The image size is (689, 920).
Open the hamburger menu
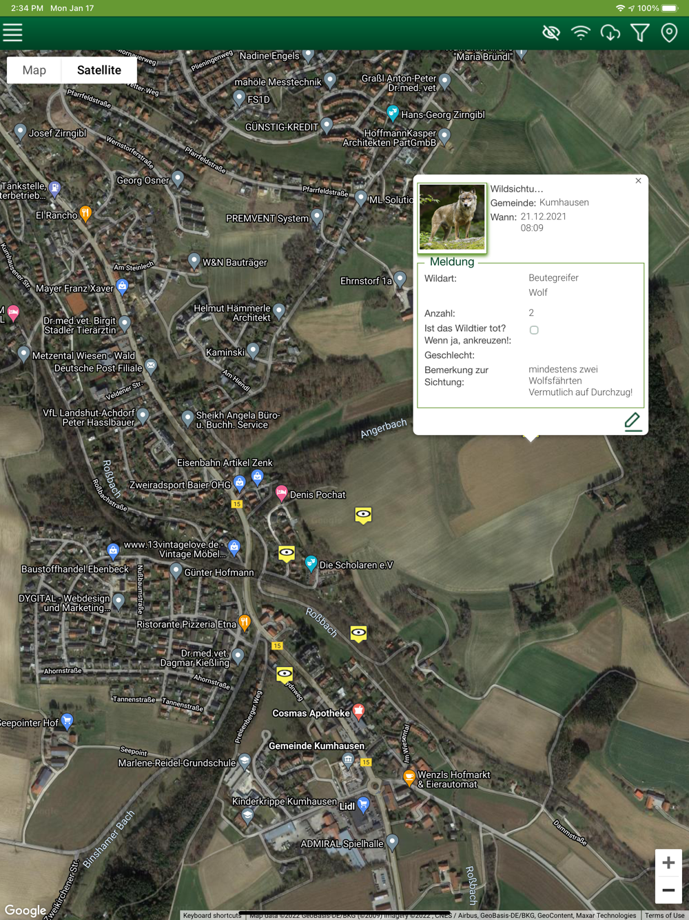click(x=12, y=32)
